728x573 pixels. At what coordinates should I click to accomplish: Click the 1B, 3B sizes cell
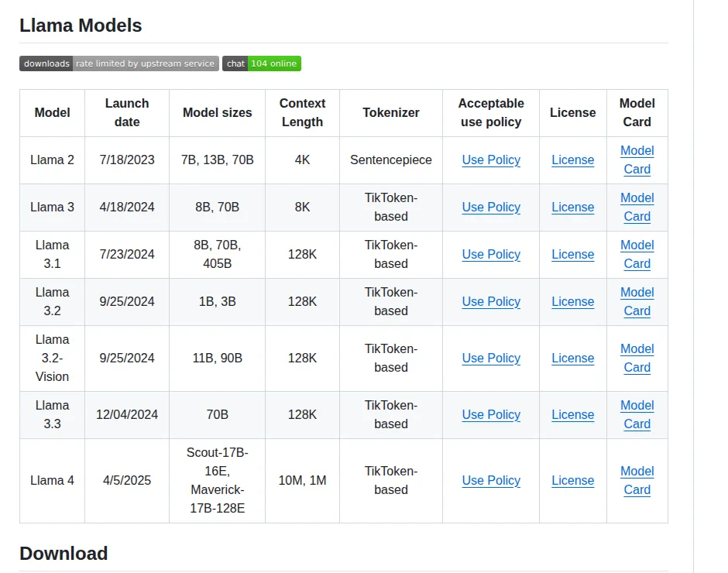click(218, 302)
